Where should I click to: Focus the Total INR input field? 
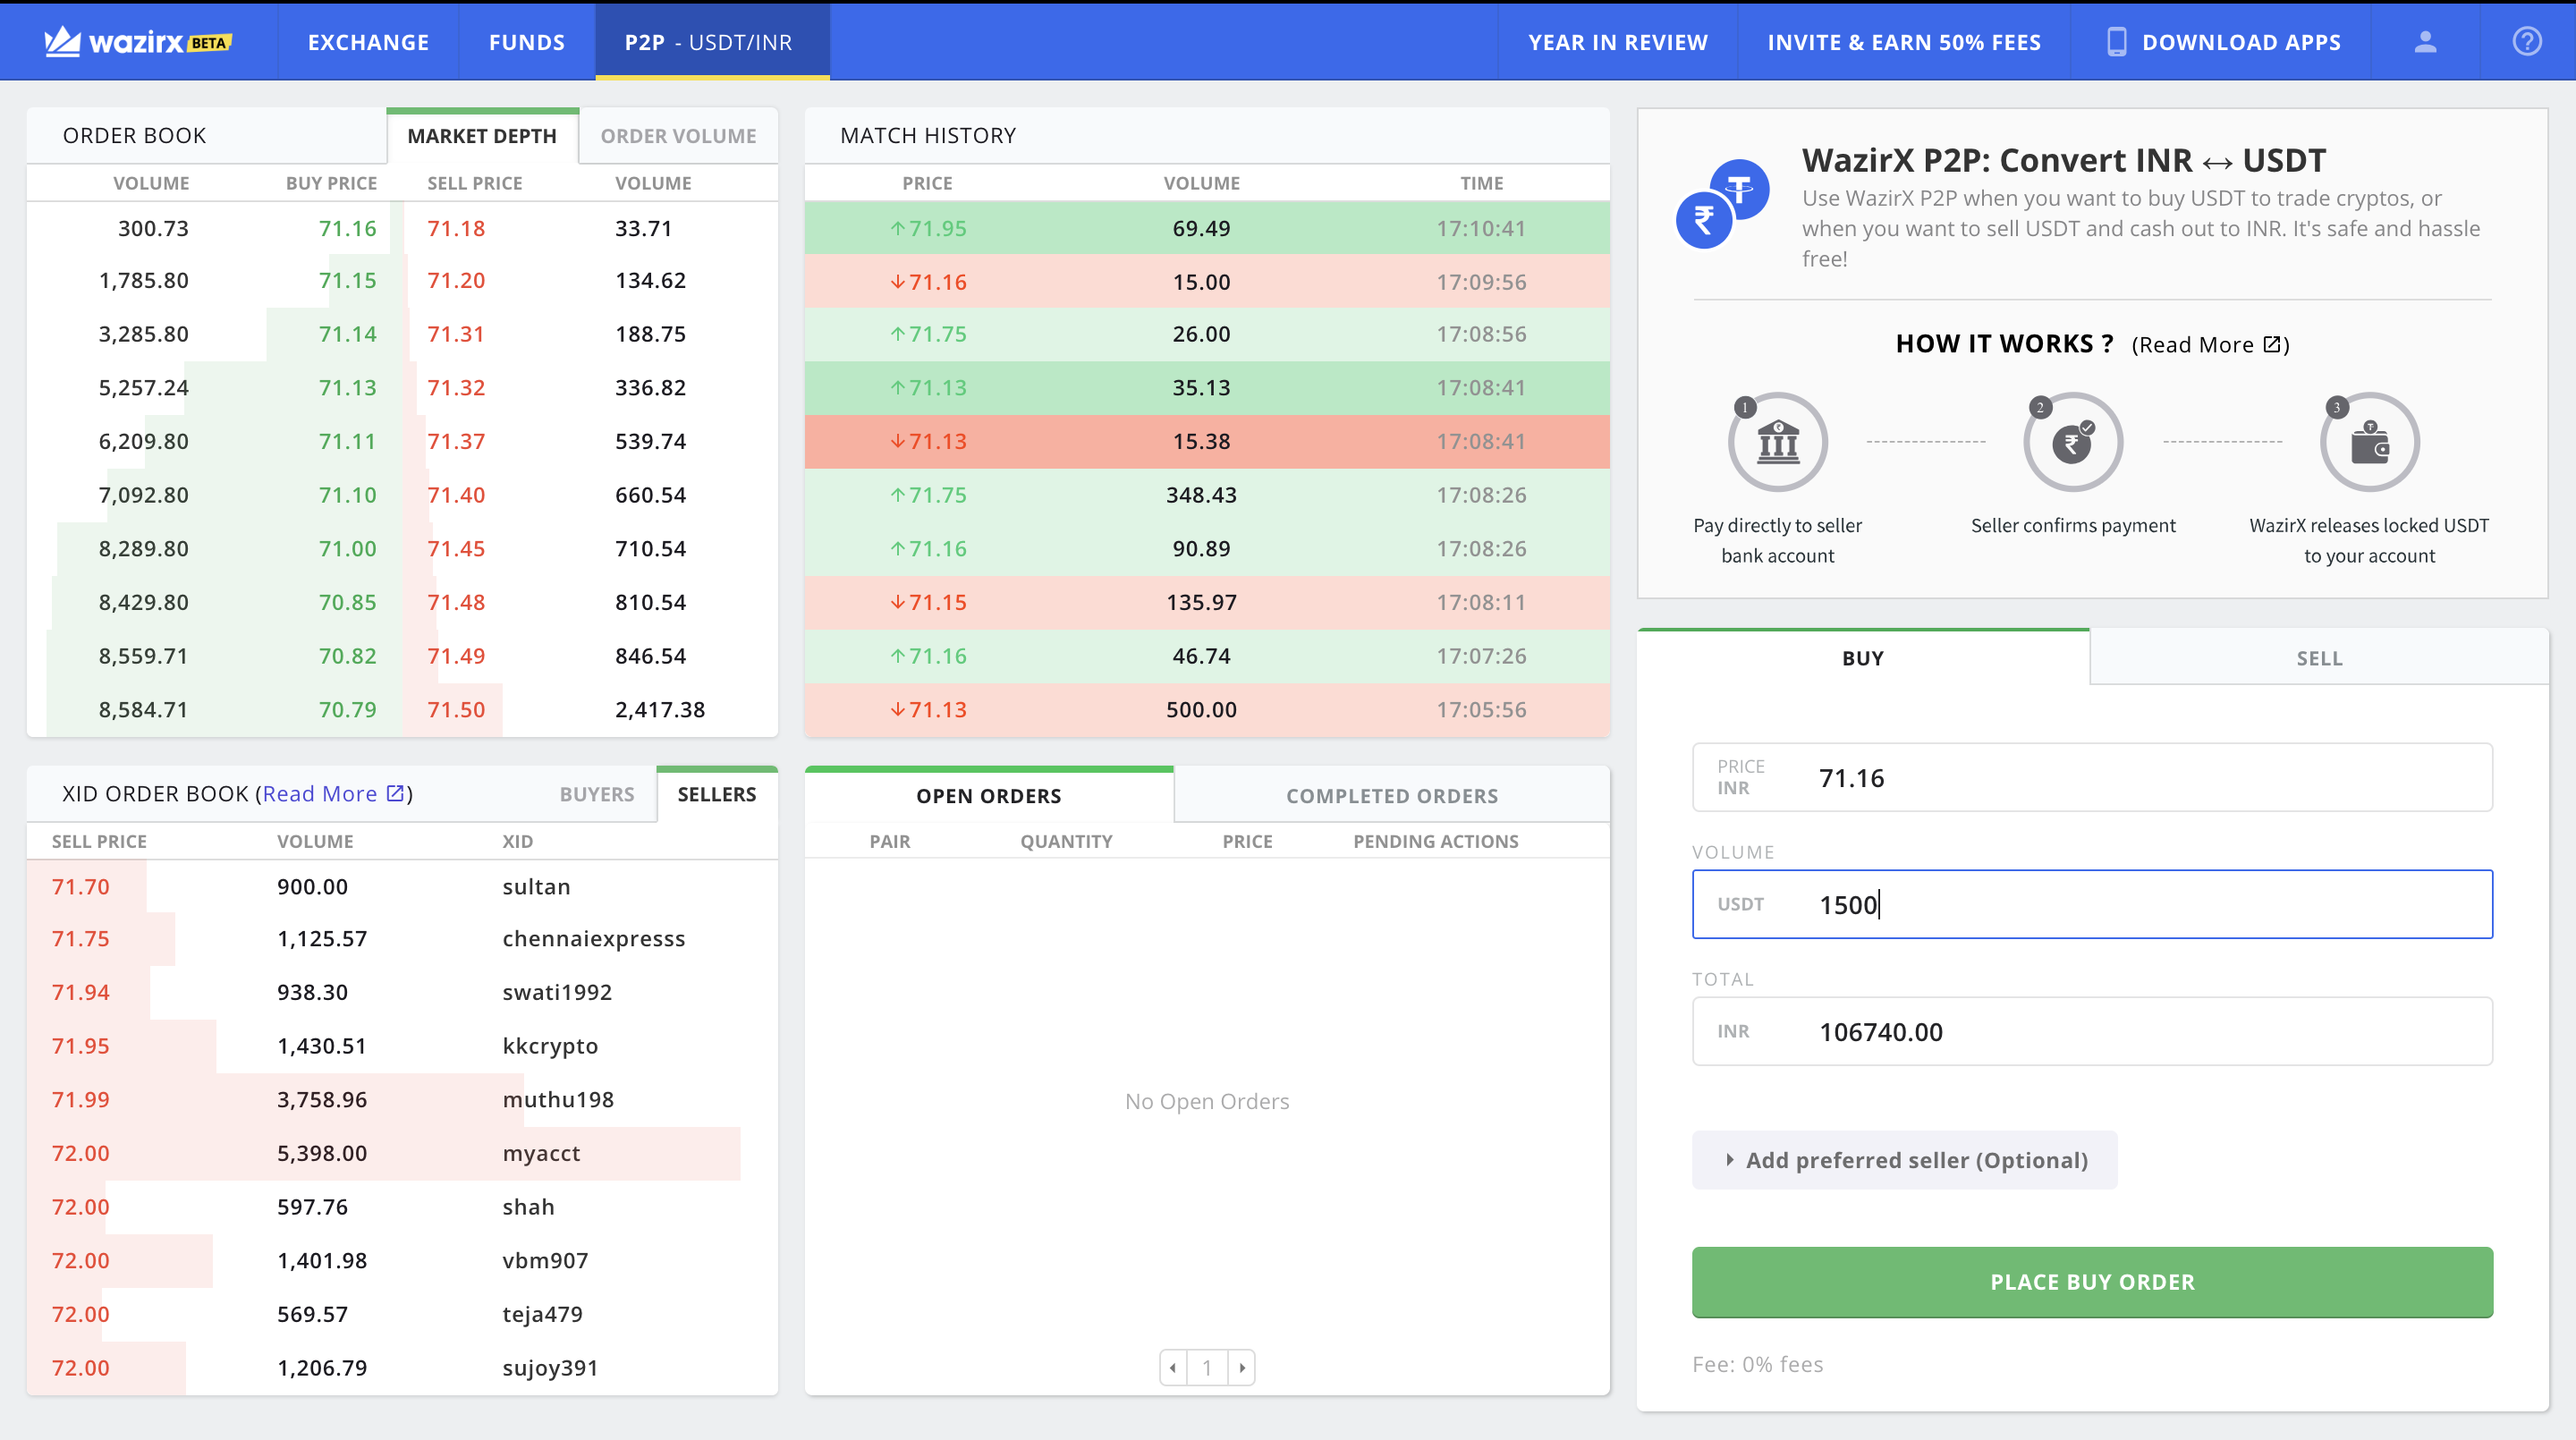point(2092,1031)
